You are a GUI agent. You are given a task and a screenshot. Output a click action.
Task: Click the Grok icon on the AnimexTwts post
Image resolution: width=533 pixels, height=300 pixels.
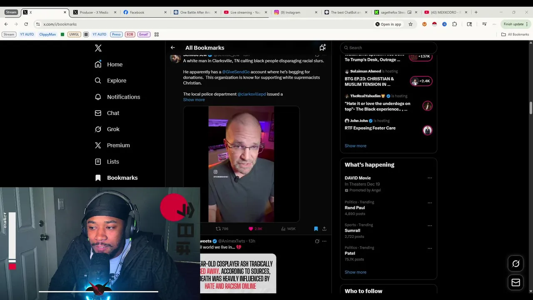pyautogui.click(x=317, y=241)
